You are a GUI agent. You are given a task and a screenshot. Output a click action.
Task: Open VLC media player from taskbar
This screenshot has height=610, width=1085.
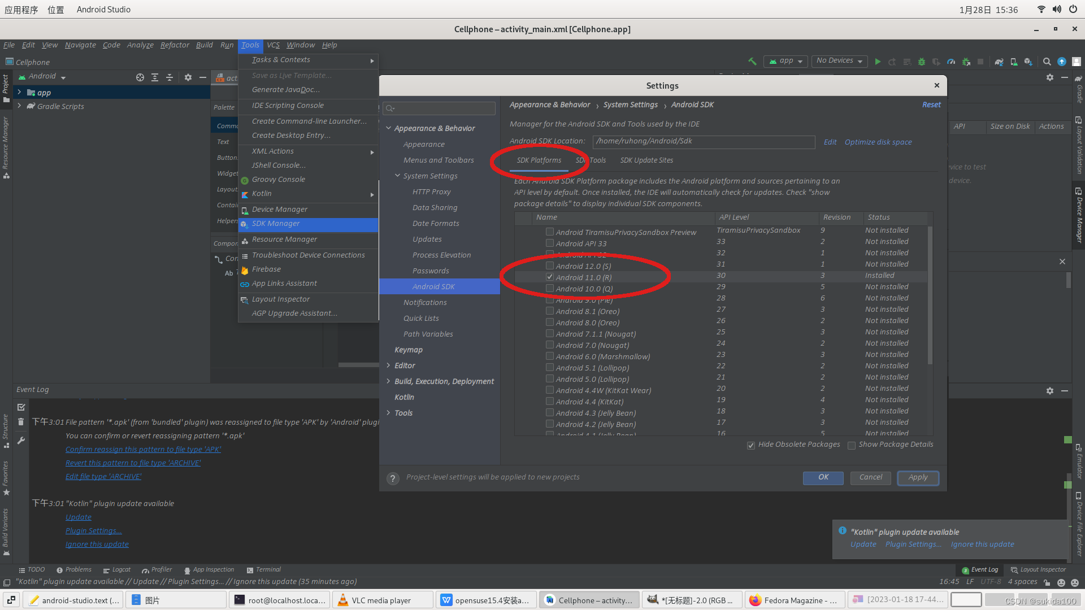383,600
